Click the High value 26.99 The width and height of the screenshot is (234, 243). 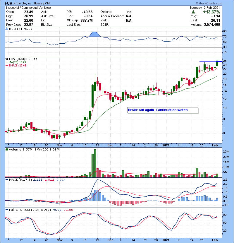pos(29,16)
